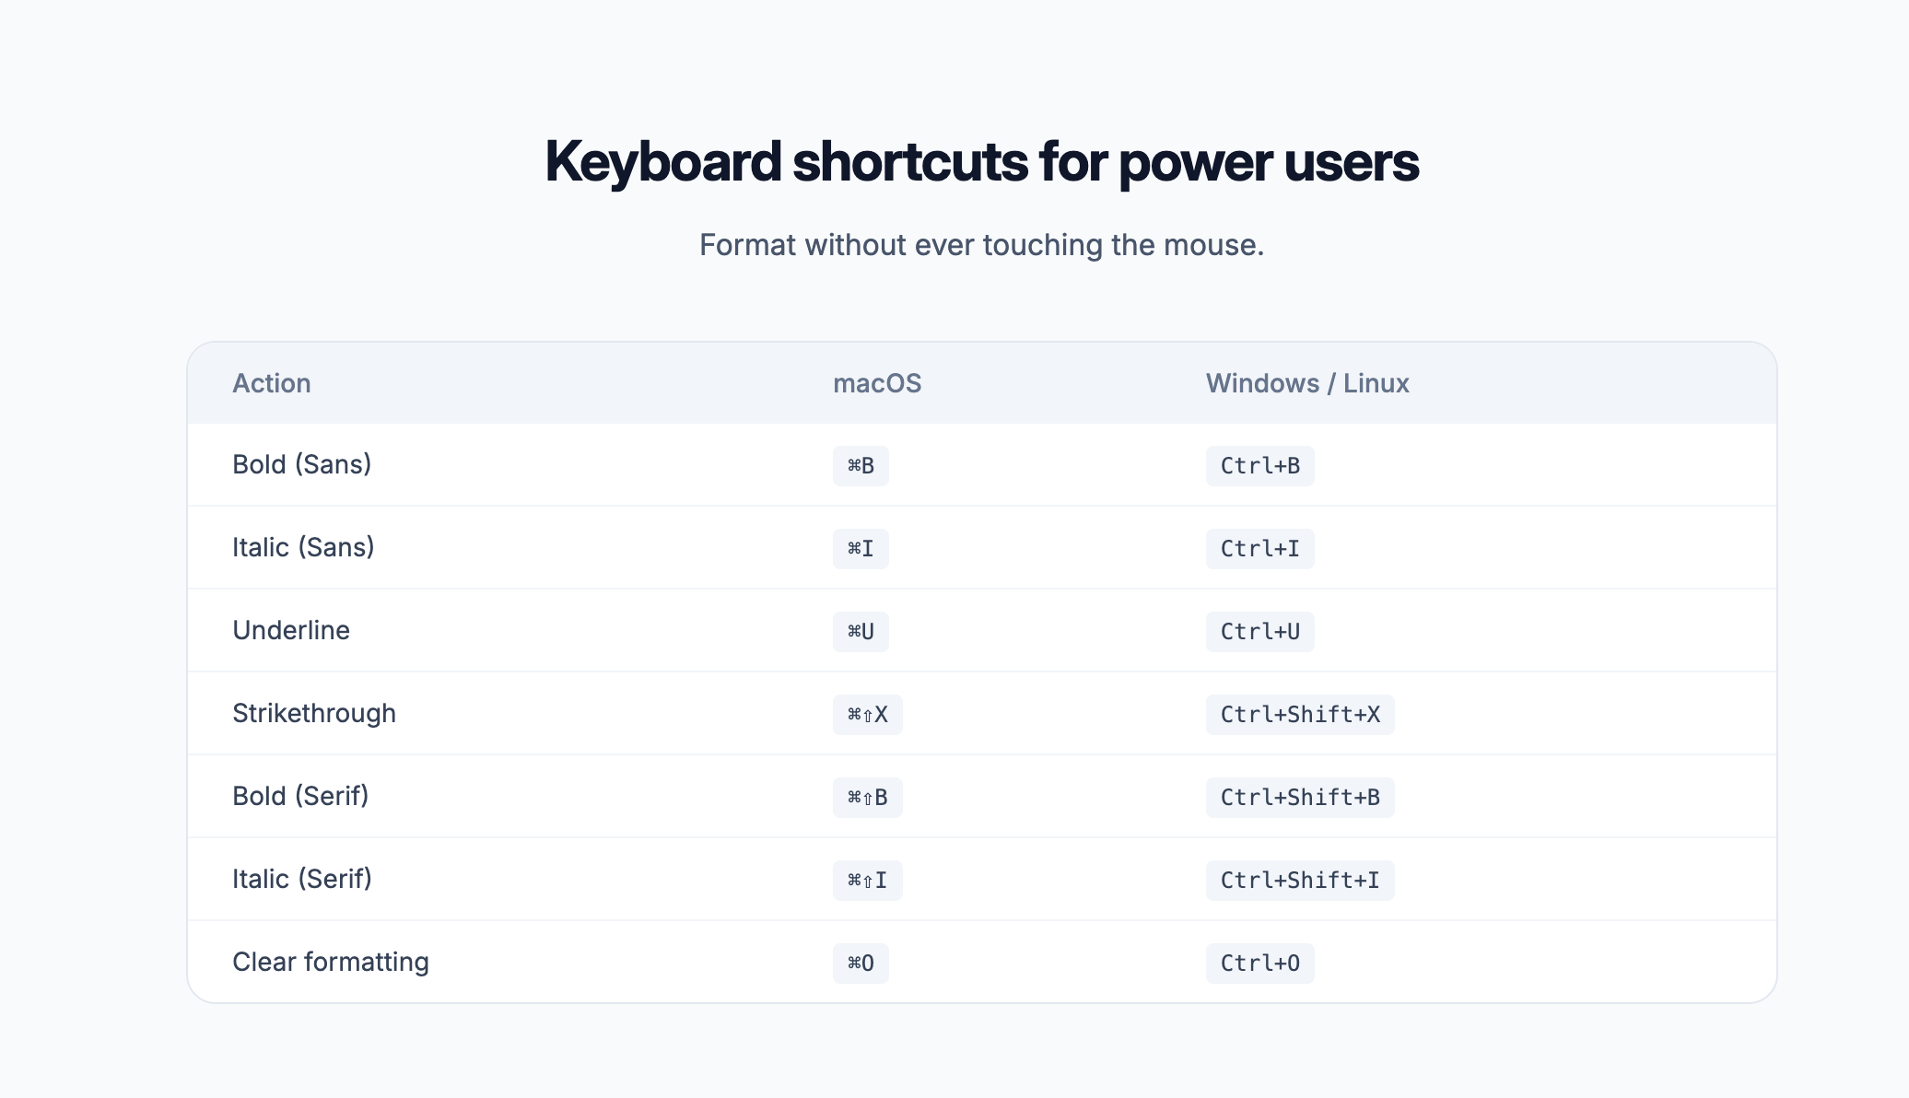
Task: Click the ⌘U key badge
Action: pos(861,632)
